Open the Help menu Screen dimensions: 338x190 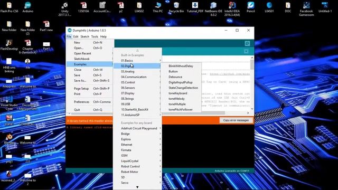(104, 36)
